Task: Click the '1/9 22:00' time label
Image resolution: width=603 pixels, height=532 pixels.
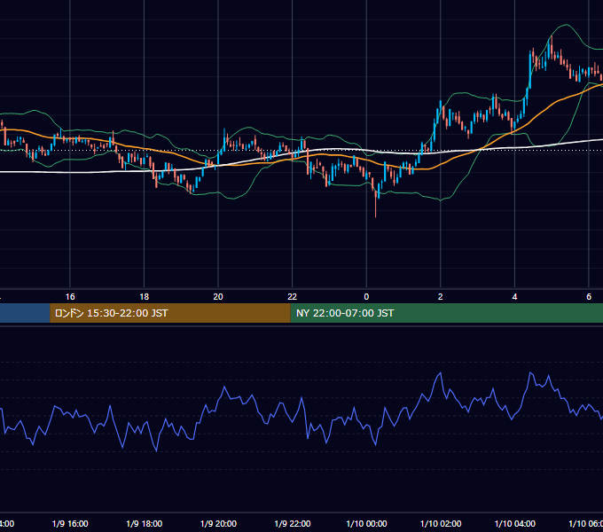Action: coord(293,523)
